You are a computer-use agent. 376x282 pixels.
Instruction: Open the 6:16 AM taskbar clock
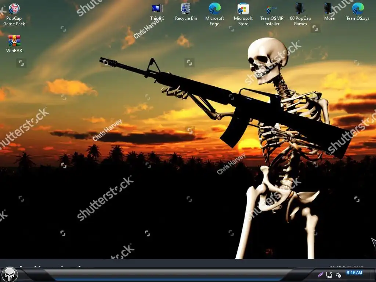click(354, 273)
